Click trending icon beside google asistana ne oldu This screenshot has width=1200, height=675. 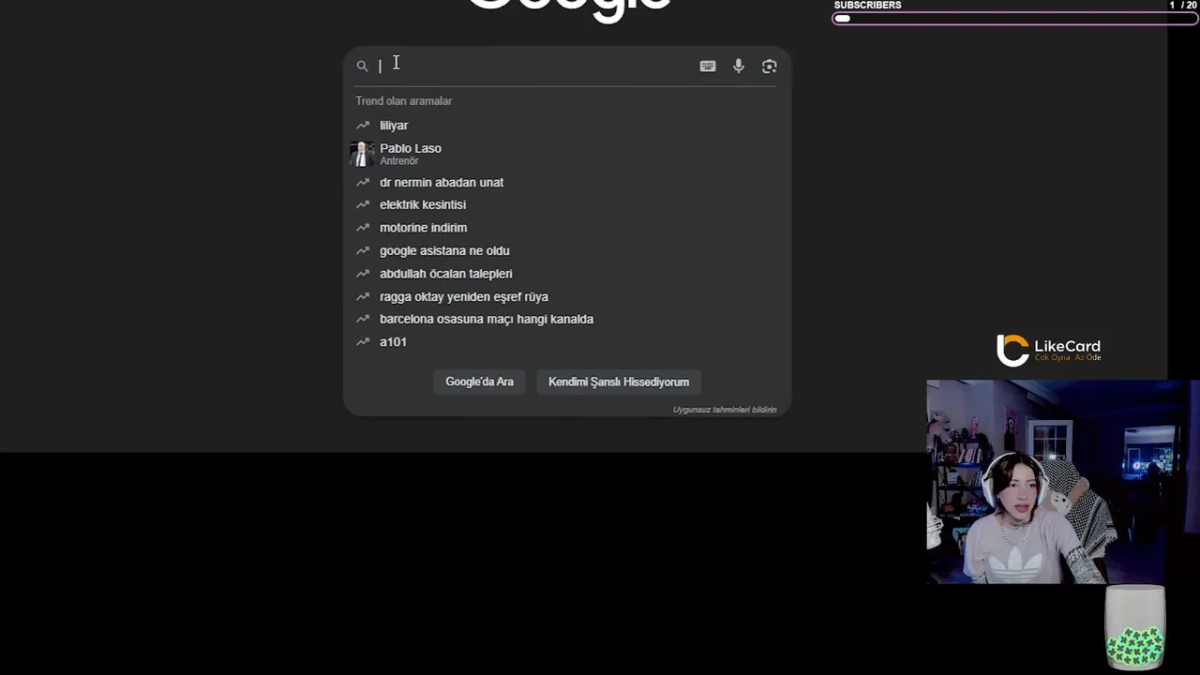(x=363, y=250)
